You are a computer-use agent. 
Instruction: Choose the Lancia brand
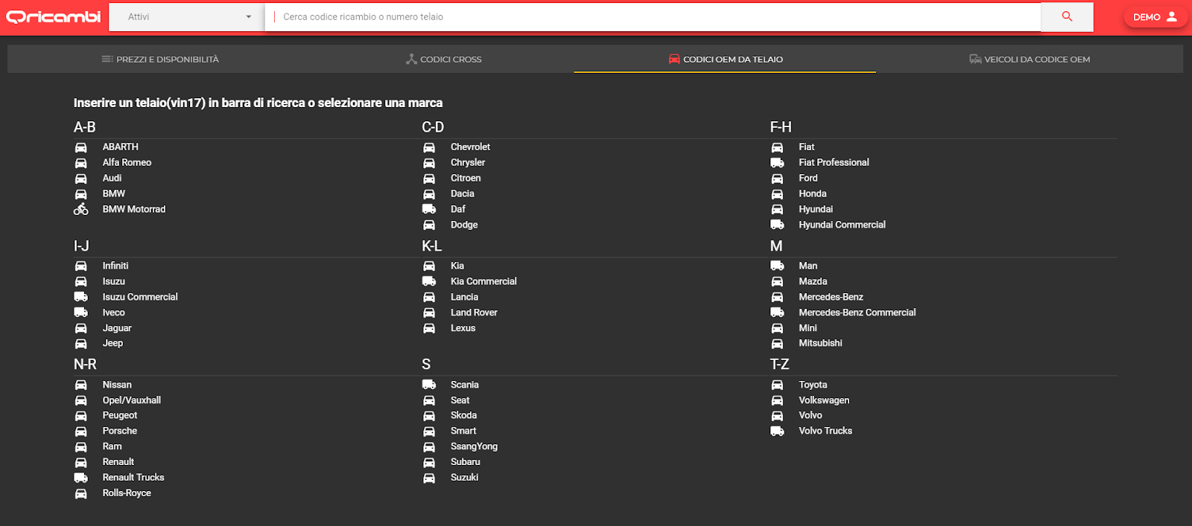[x=464, y=297]
